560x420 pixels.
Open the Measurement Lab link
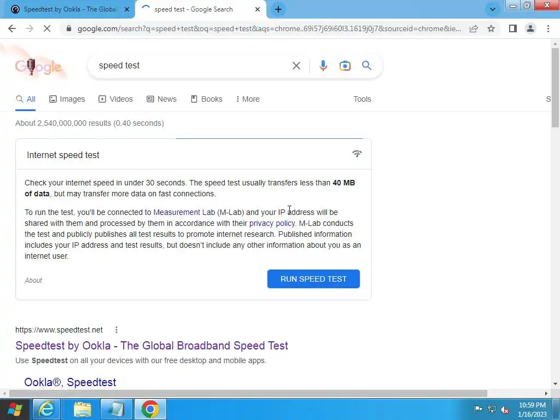point(184,212)
